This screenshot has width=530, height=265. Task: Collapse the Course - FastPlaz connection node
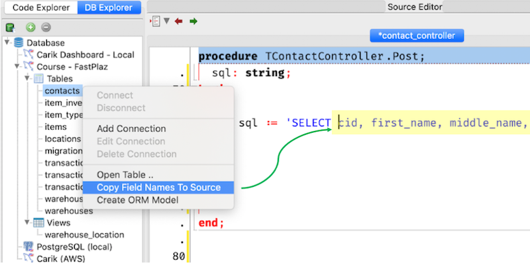(17, 67)
